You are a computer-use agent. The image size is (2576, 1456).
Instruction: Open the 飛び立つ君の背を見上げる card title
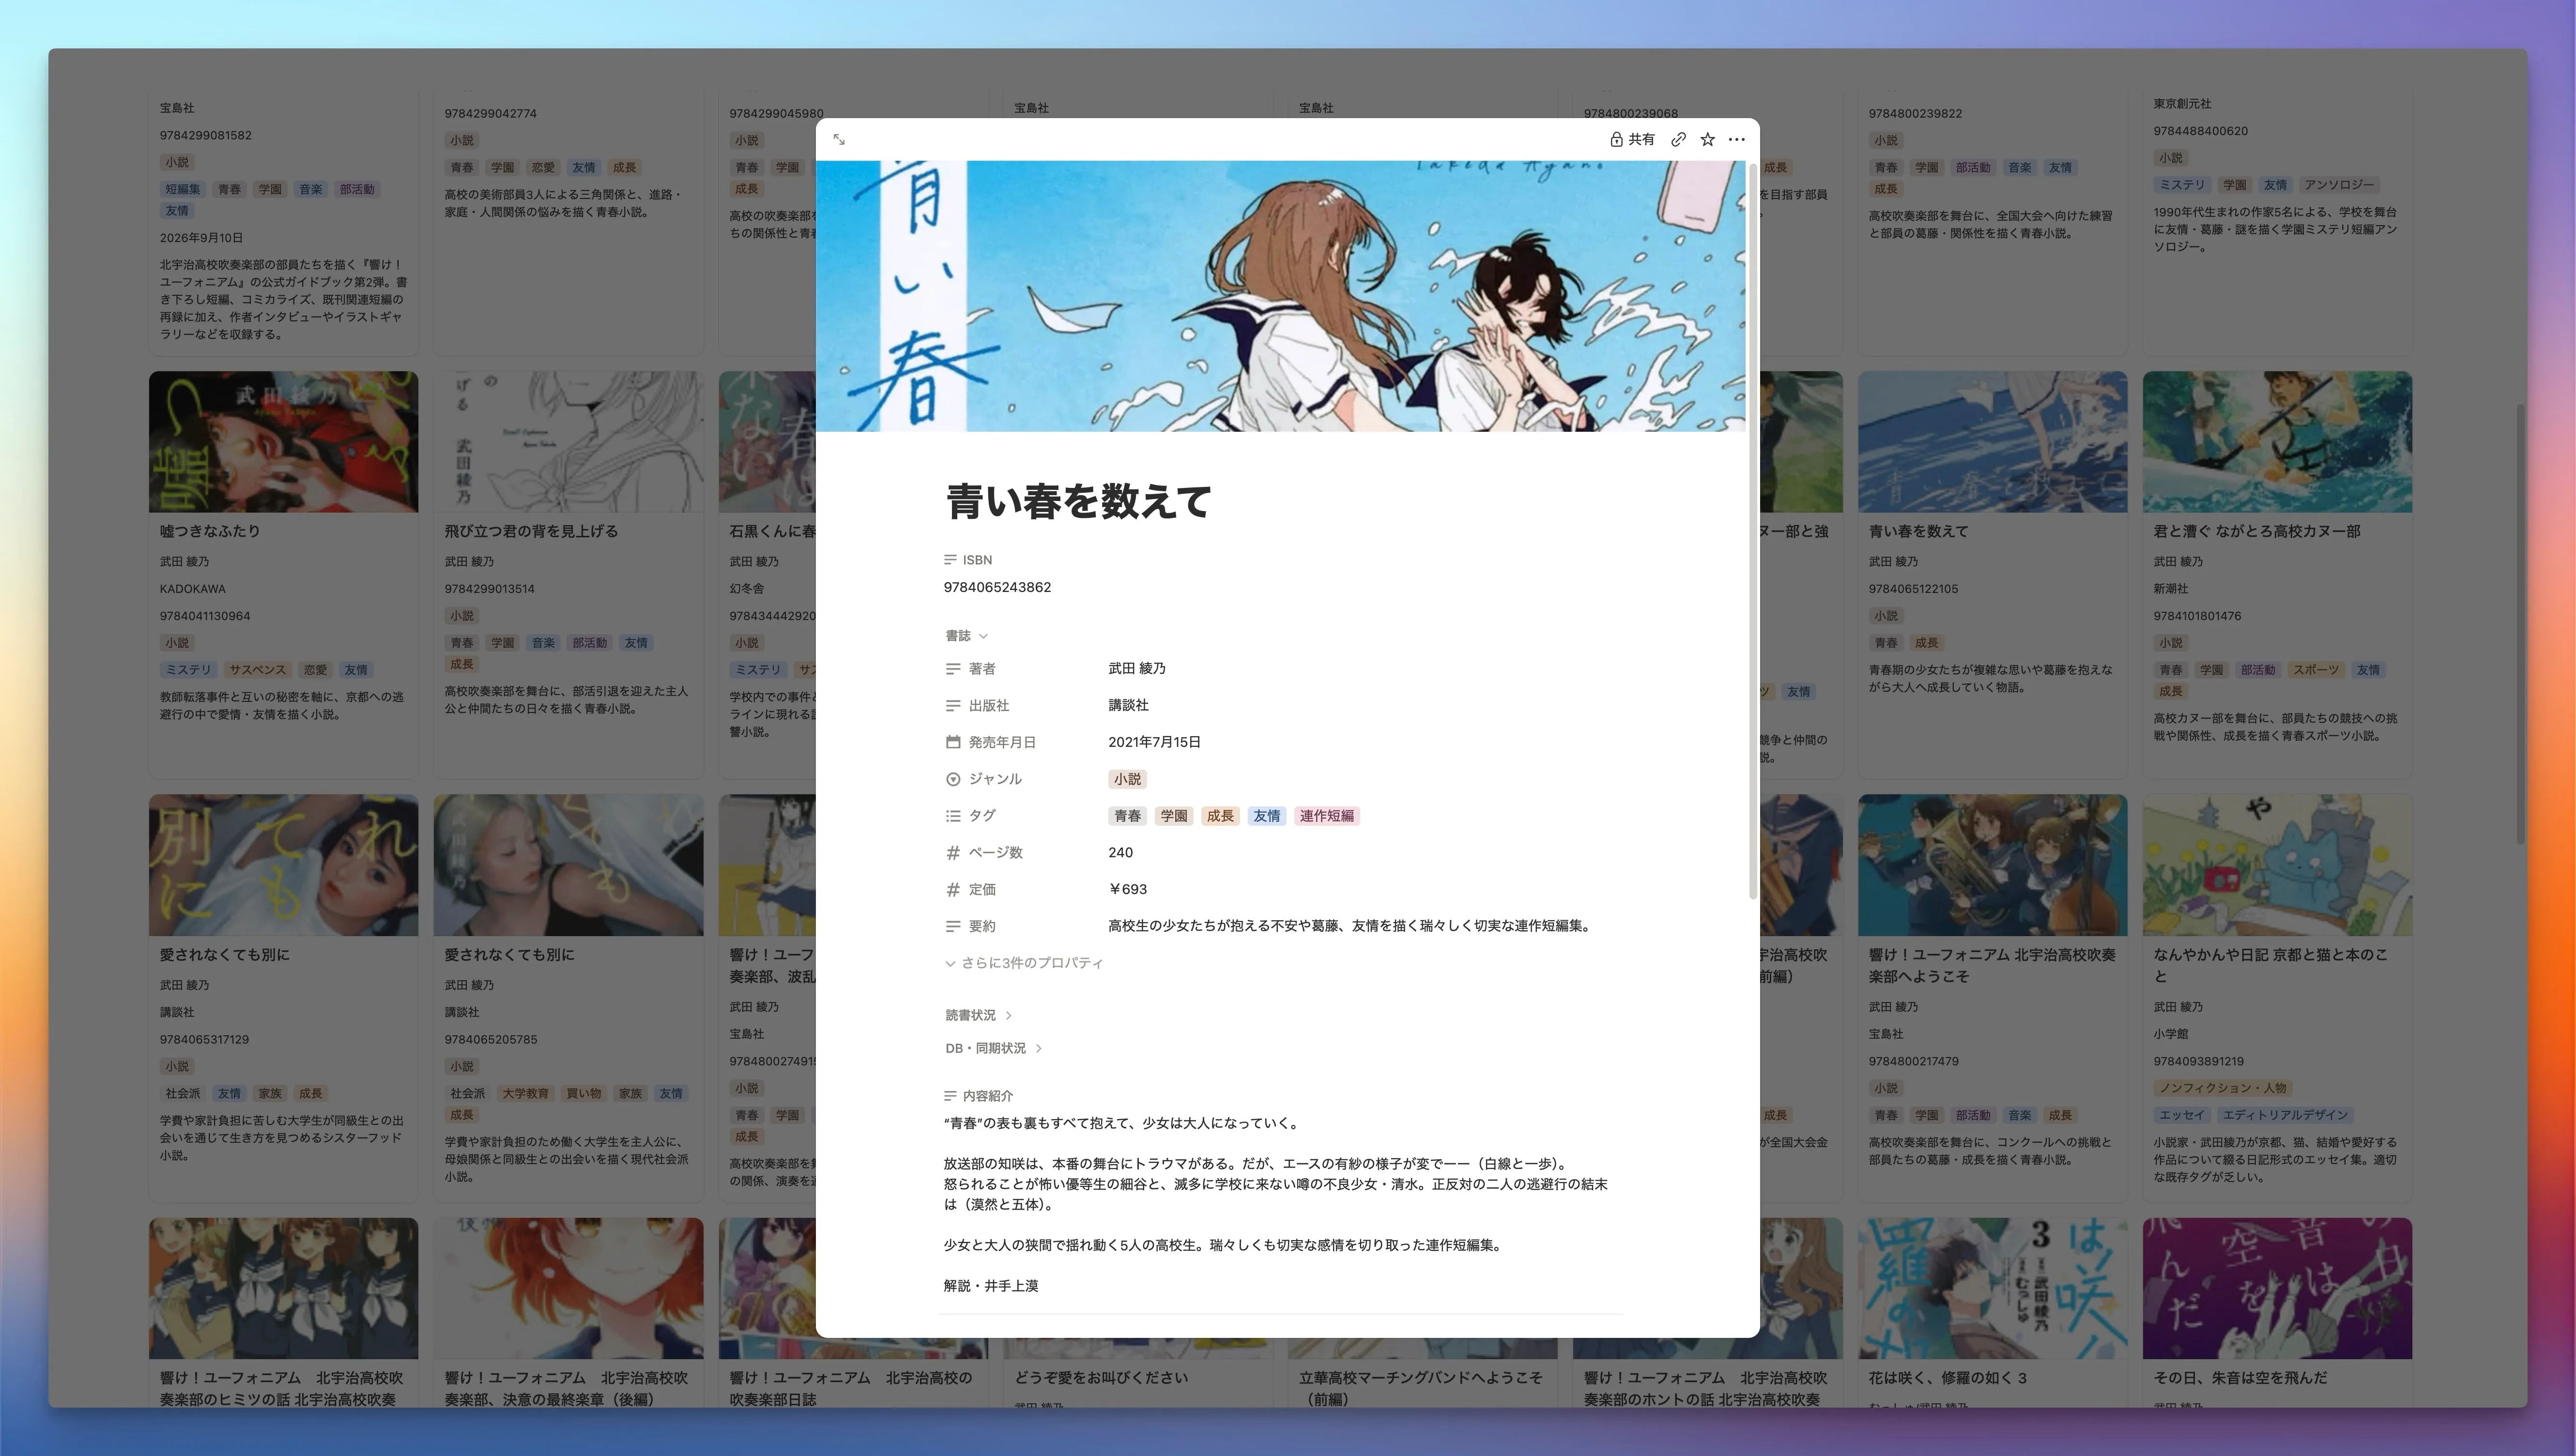[531, 532]
